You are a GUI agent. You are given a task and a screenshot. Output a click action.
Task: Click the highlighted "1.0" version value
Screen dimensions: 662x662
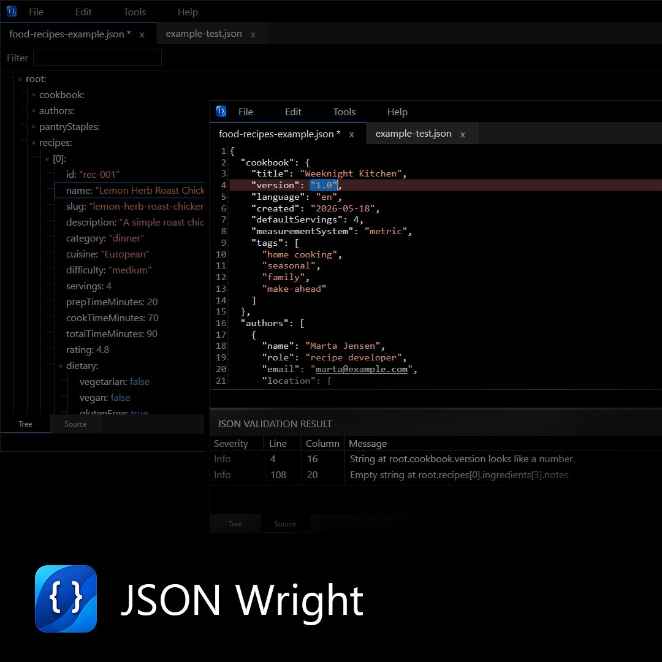(x=324, y=185)
